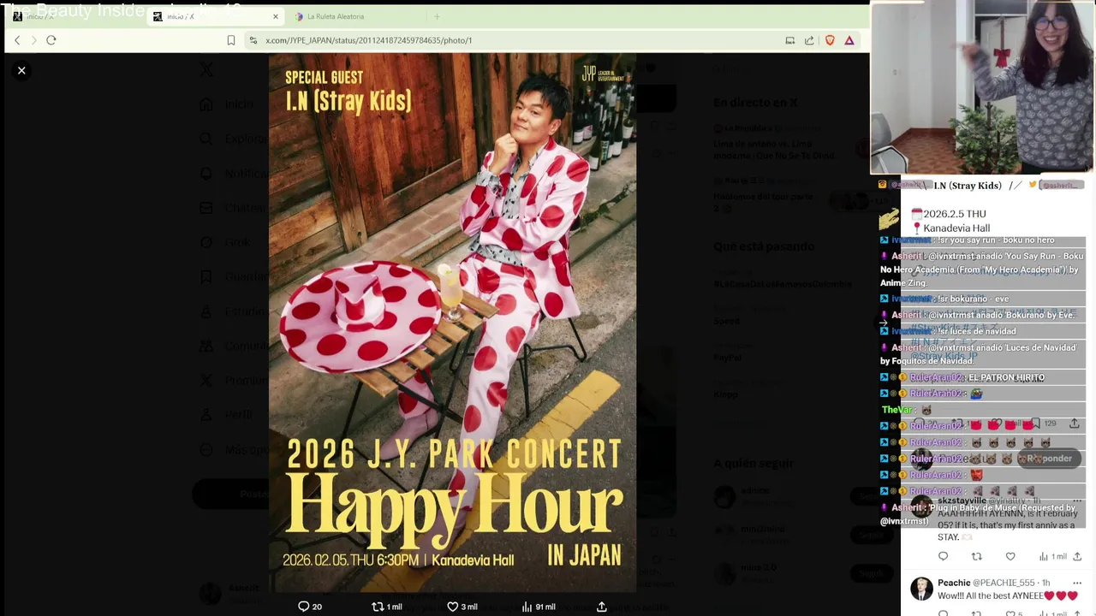View stats on skzstayville's comment
The height and width of the screenshot is (616, 1096).
point(1052,557)
